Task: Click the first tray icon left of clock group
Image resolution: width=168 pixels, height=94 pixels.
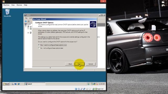Action: pos(88,84)
